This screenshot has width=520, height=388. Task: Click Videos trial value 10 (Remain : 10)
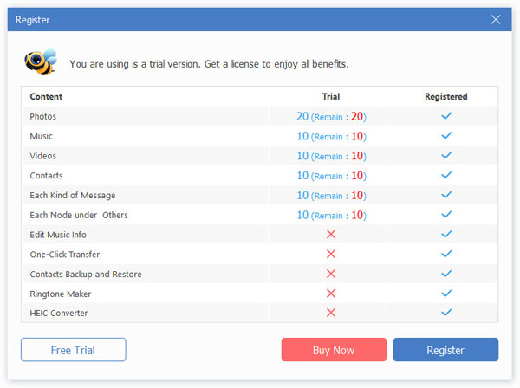pos(331,156)
